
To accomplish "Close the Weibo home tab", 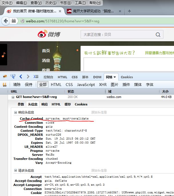I will pos(60,11).
